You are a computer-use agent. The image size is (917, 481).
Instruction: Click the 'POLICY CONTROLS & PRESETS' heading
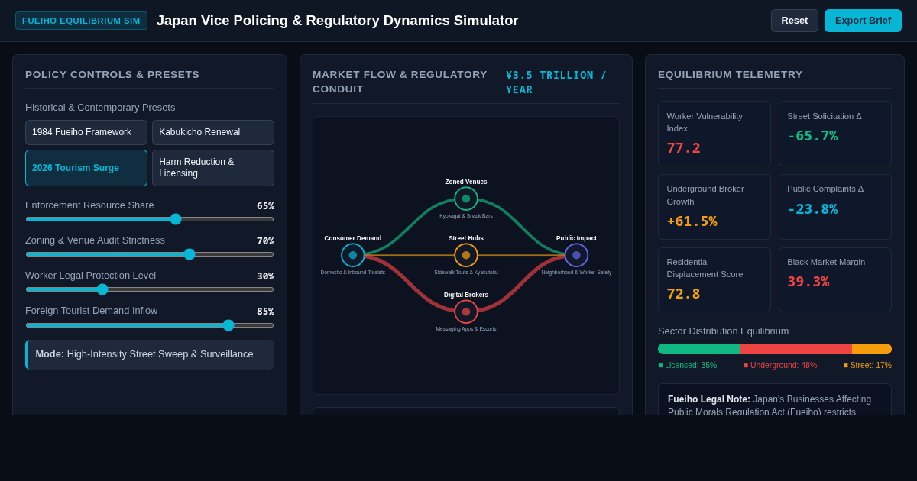pos(112,74)
